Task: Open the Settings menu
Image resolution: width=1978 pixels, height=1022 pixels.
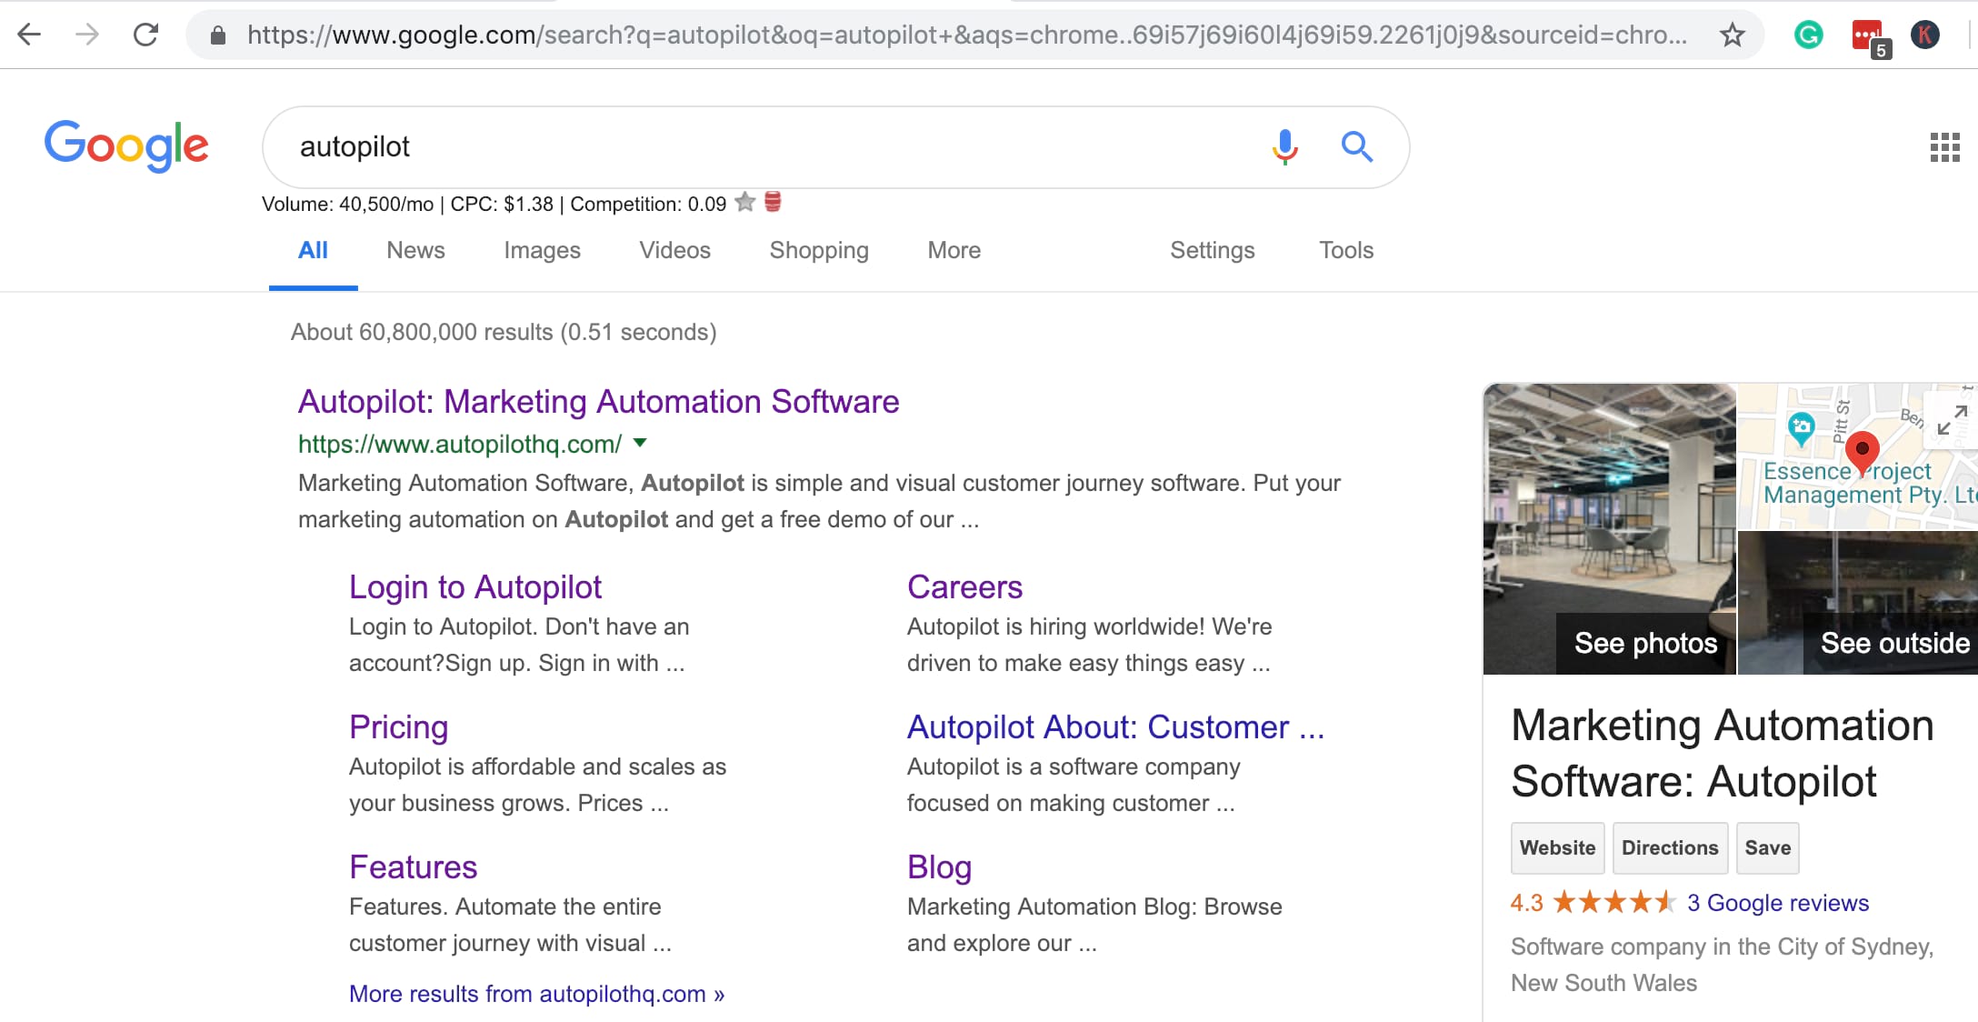Action: (1212, 250)
